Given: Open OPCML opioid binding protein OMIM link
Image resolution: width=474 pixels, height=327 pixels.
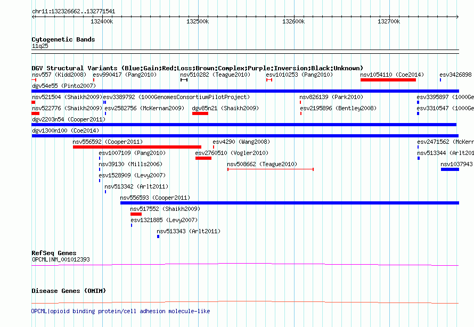Looking at the screenshot, I should (120, 311).
